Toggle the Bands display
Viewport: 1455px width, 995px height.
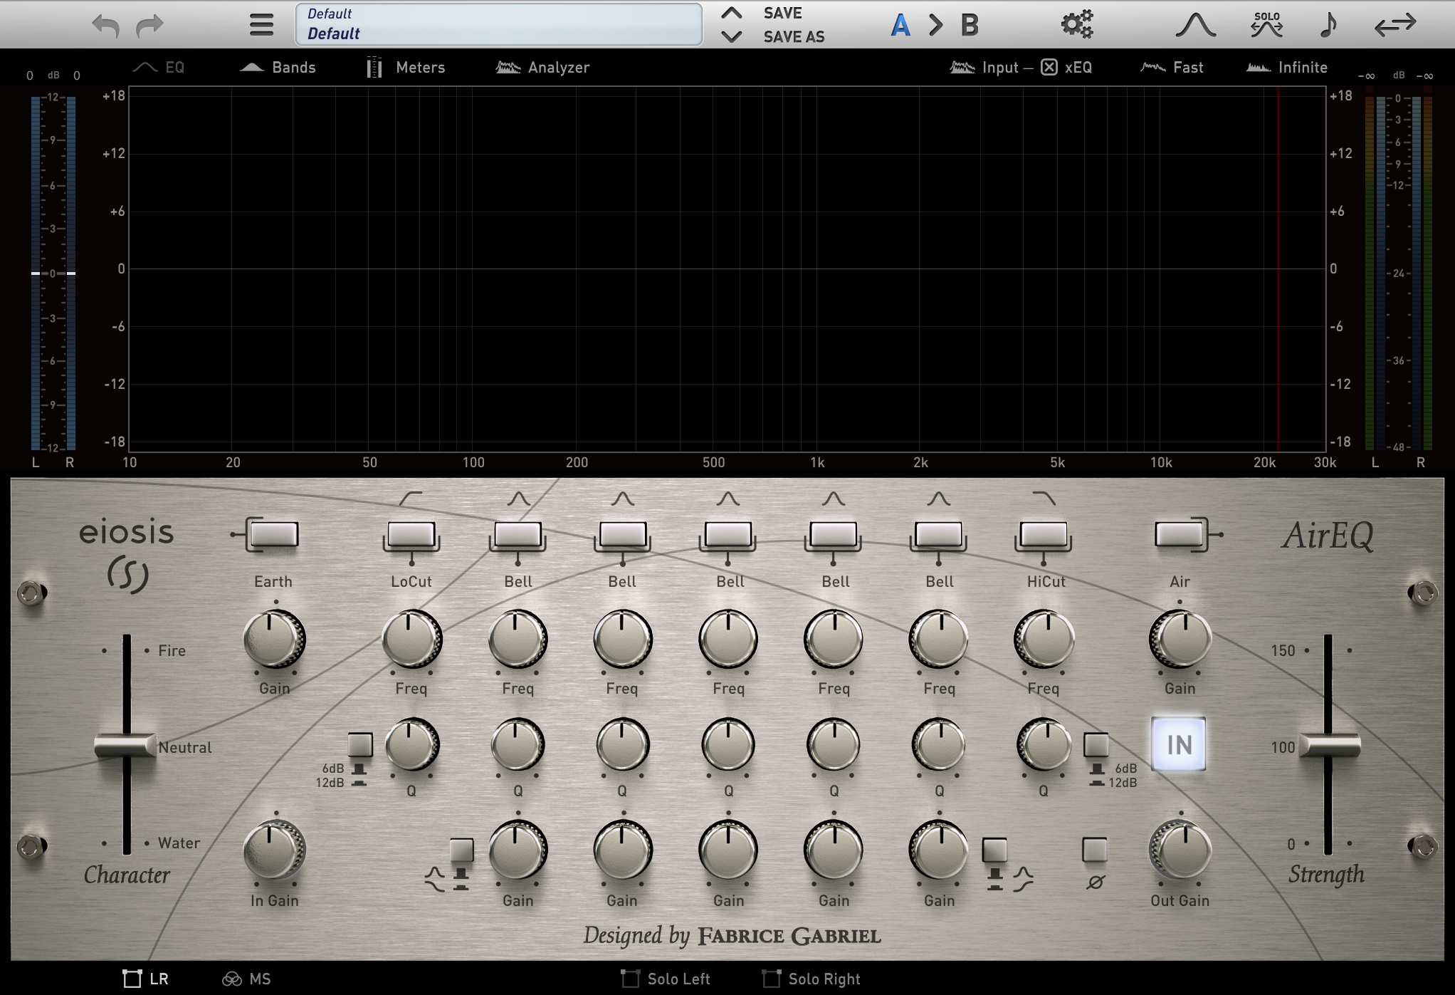278,68
